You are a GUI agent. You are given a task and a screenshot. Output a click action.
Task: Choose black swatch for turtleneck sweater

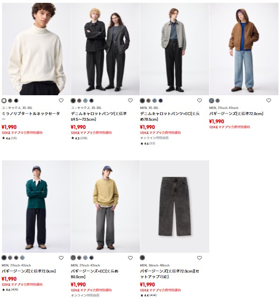16,100
